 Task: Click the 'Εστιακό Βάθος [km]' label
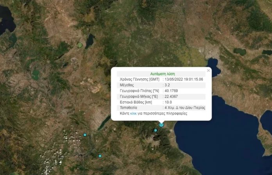click(x=136, y=102)
